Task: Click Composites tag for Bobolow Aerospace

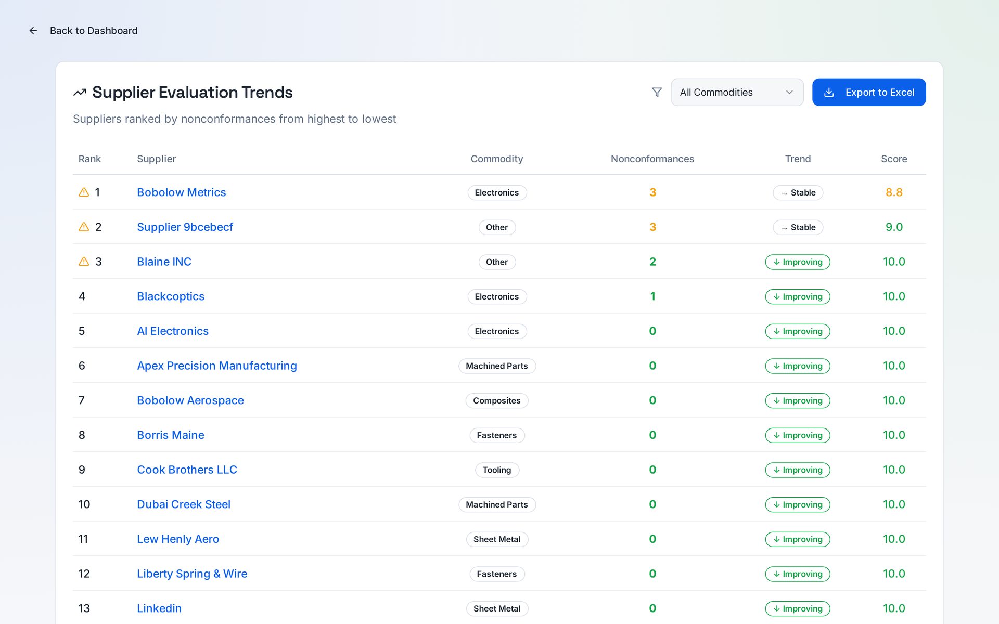Action: click(x=497, y=400)
